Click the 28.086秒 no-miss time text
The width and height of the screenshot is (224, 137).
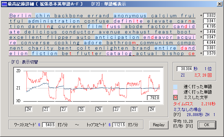[195, 114]
